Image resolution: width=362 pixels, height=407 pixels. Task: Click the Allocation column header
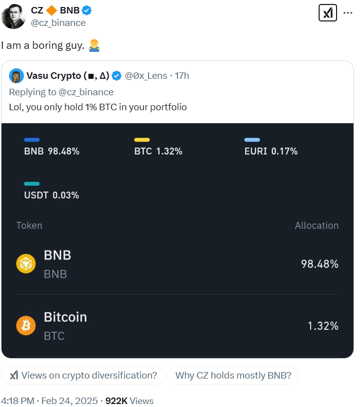coord(316,225)
